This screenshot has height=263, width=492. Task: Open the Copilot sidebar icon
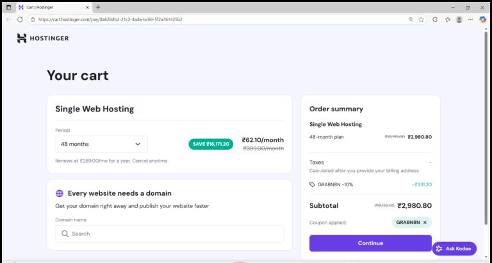point(482,19)
